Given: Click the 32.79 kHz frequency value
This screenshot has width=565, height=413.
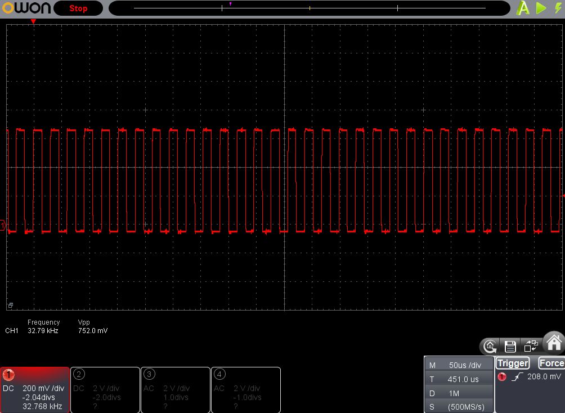Looking at the screenshot, I should click(x=43, y=330).
